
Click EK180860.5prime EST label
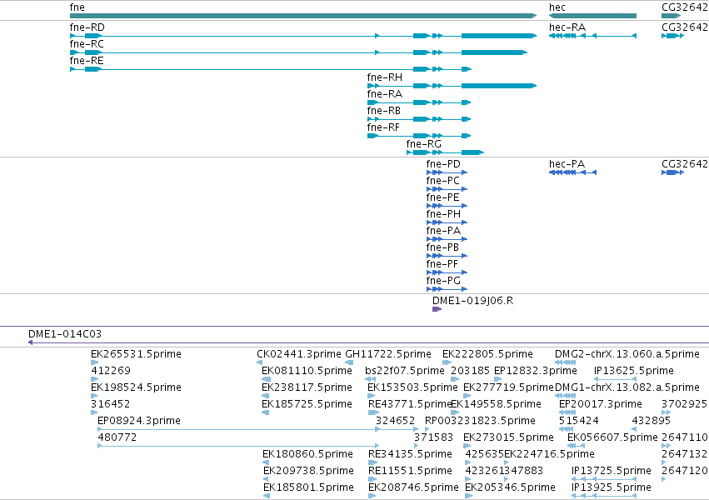coord(307,454)
